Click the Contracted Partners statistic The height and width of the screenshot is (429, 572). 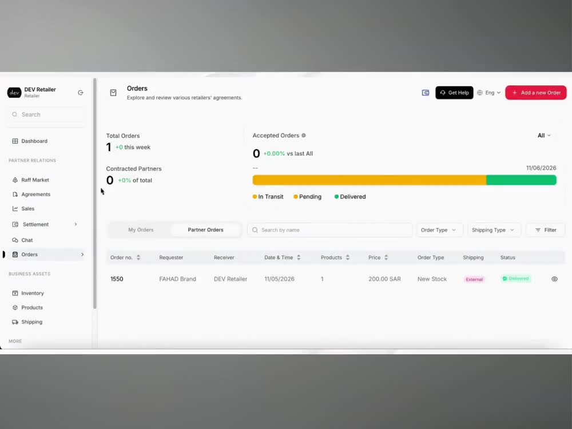coord(133,176)
